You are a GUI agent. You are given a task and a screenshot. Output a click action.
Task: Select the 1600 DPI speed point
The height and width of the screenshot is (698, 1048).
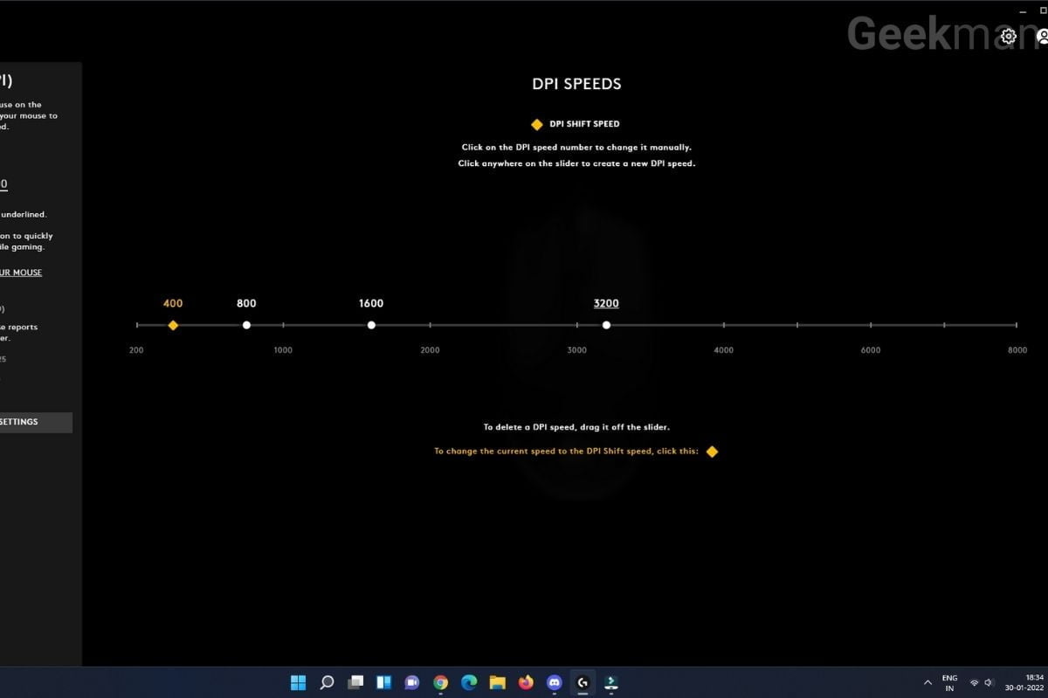click(371, 325)
